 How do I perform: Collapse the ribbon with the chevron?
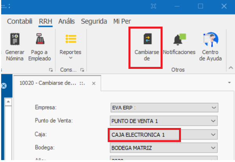(x=231, y=68)
